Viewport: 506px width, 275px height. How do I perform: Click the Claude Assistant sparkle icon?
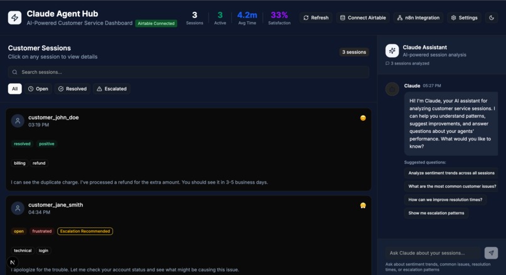392,51
